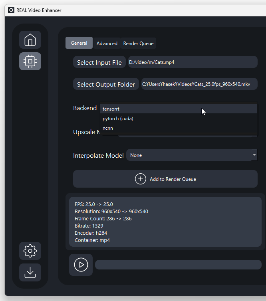Click Select Output Folder button
266x301 pixels.
click(x=106, y=84)
